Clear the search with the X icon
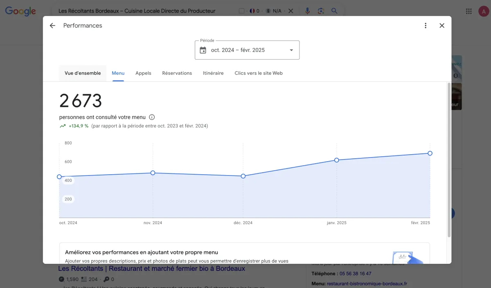 coord(291,11)
